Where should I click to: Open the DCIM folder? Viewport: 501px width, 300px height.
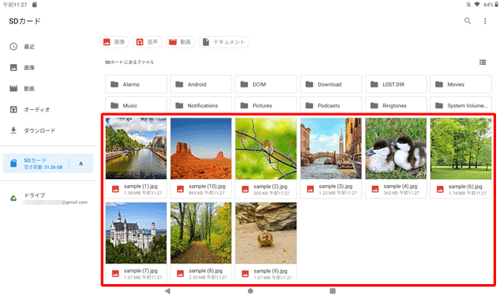click(x=266, y=84)
